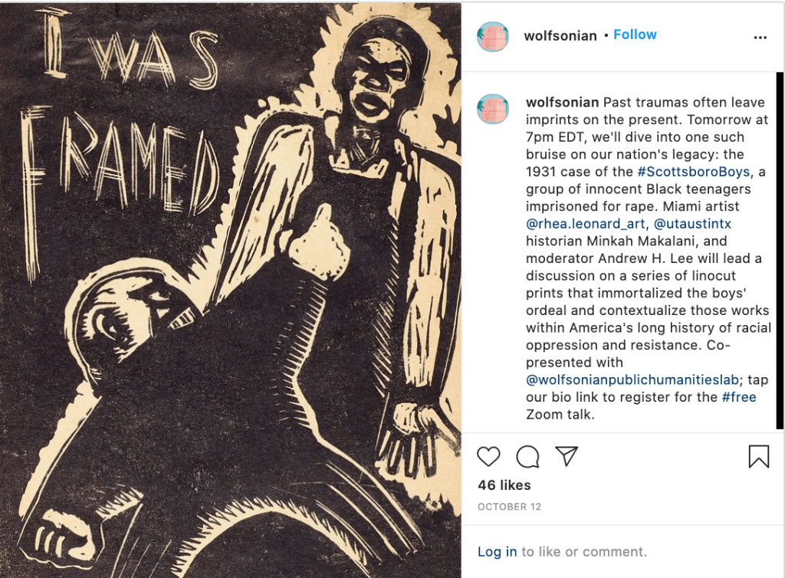The image size is (785, 578).
Task: Click the caption scrollbar on right edge
Action: click(780, 250)
